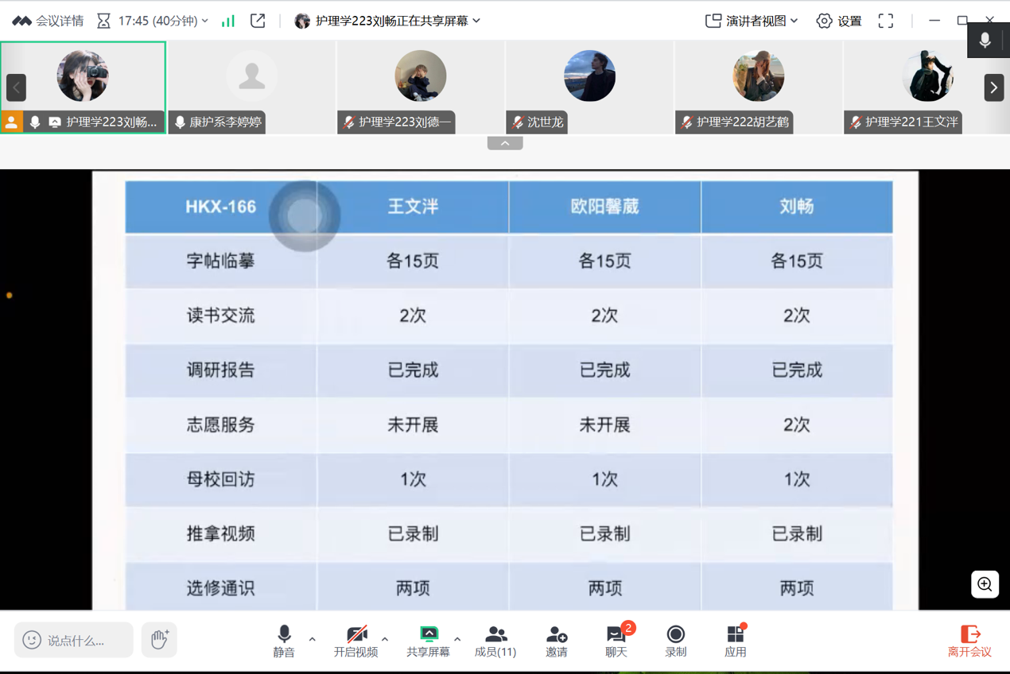Open the 应用 apps icon
The image size is (1010, 674).
(x=735, y=641)
